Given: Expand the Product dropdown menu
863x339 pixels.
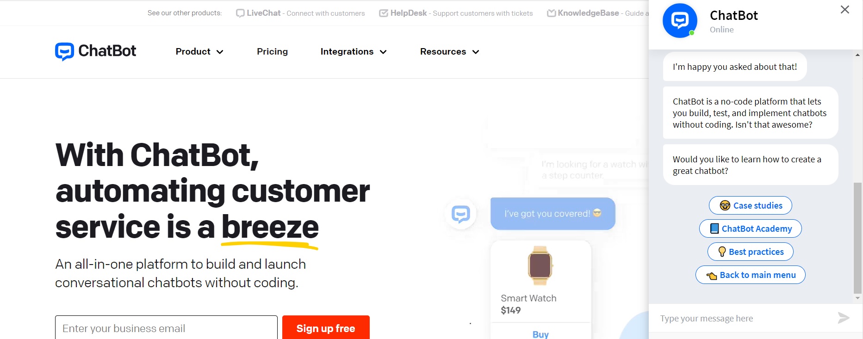Looking at the screenshot, I should pyautogui.click(x=199, y=51).
